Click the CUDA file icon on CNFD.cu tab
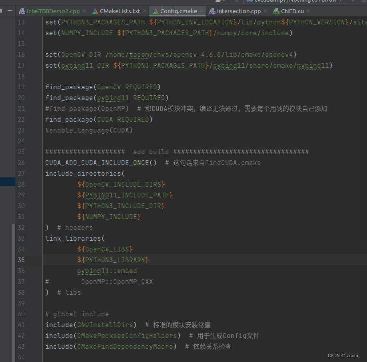The image size is (367, 362). [x=276, y=11]
